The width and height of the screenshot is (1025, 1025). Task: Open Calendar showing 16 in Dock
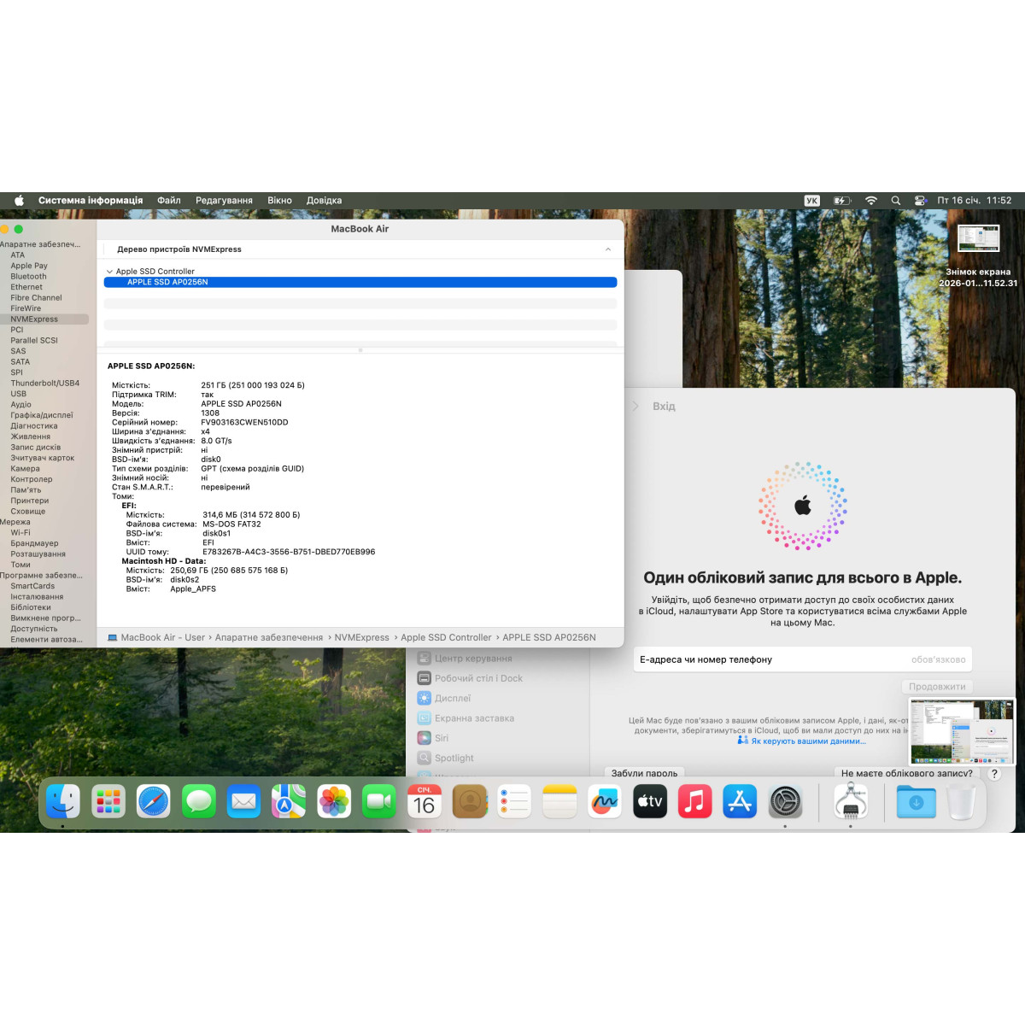pos(425,801)
